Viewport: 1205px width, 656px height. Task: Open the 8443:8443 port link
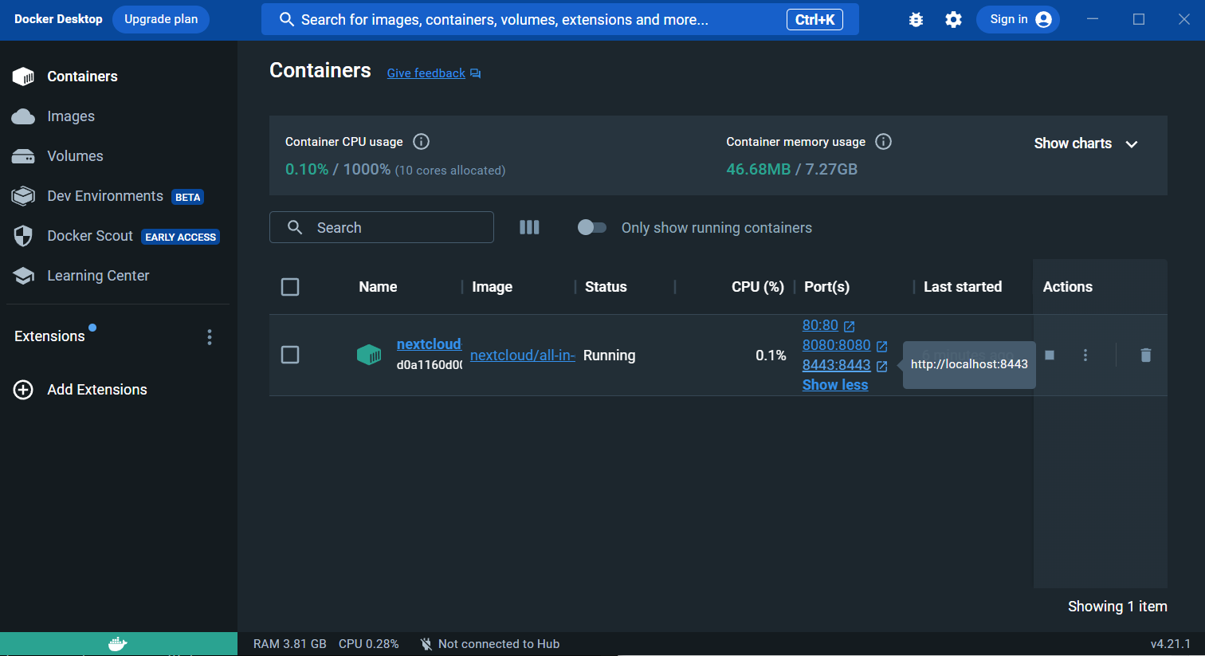pyautogui.click(x=838, y=364)
